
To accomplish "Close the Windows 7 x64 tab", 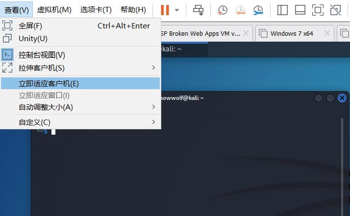I will pos(327,33).
